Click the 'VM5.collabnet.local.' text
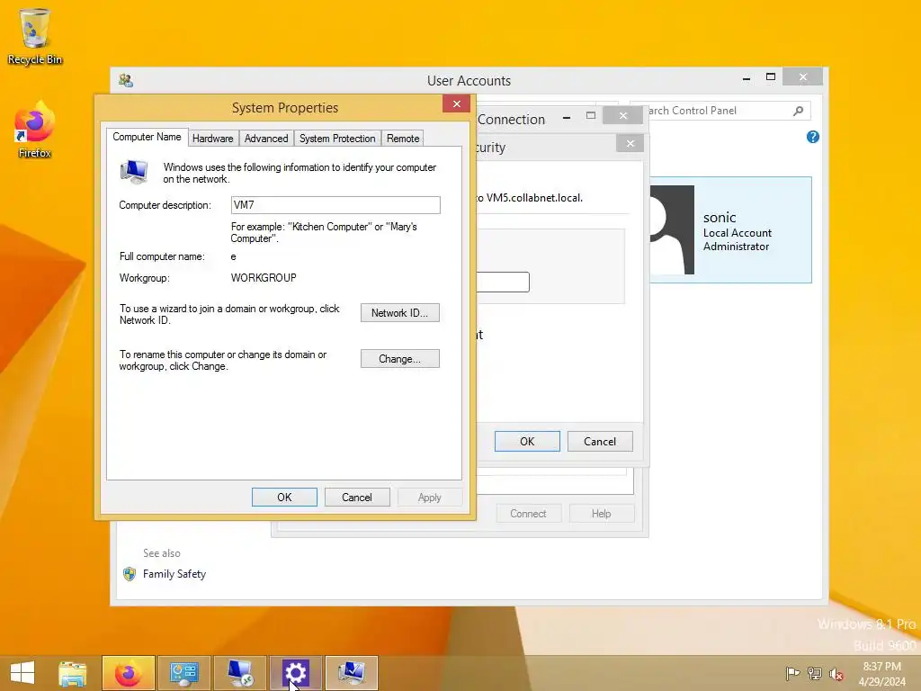Viewport: 921px width, 691px height. point(534,198)
